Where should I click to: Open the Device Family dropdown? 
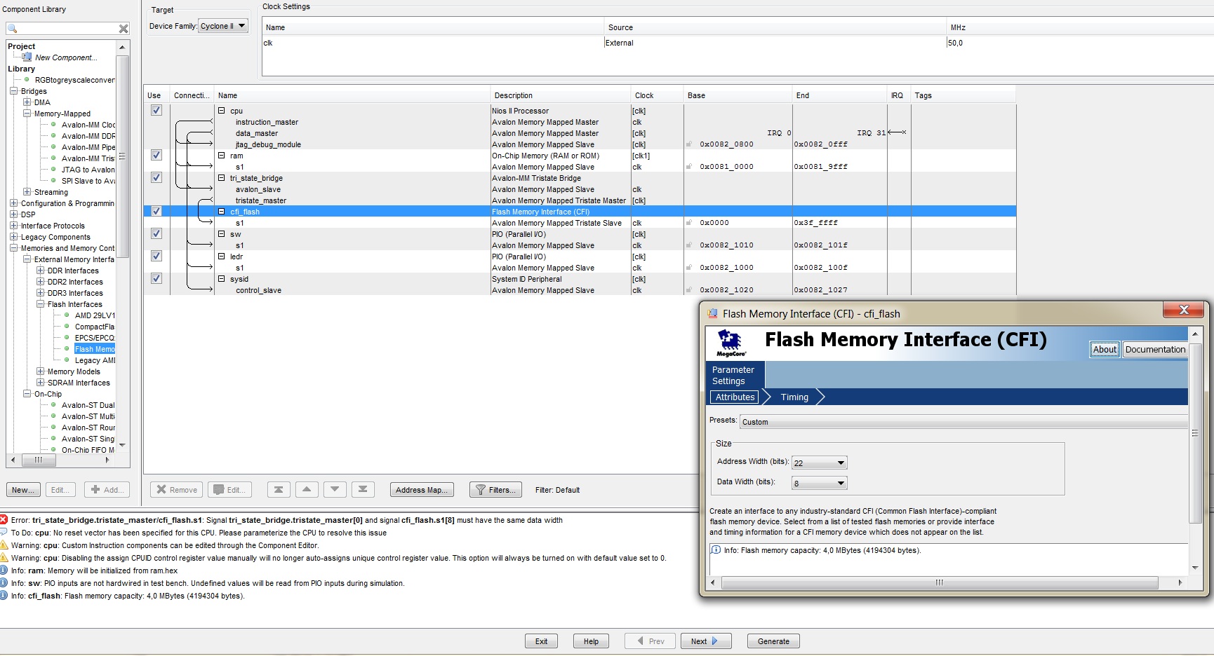(223, 26)
